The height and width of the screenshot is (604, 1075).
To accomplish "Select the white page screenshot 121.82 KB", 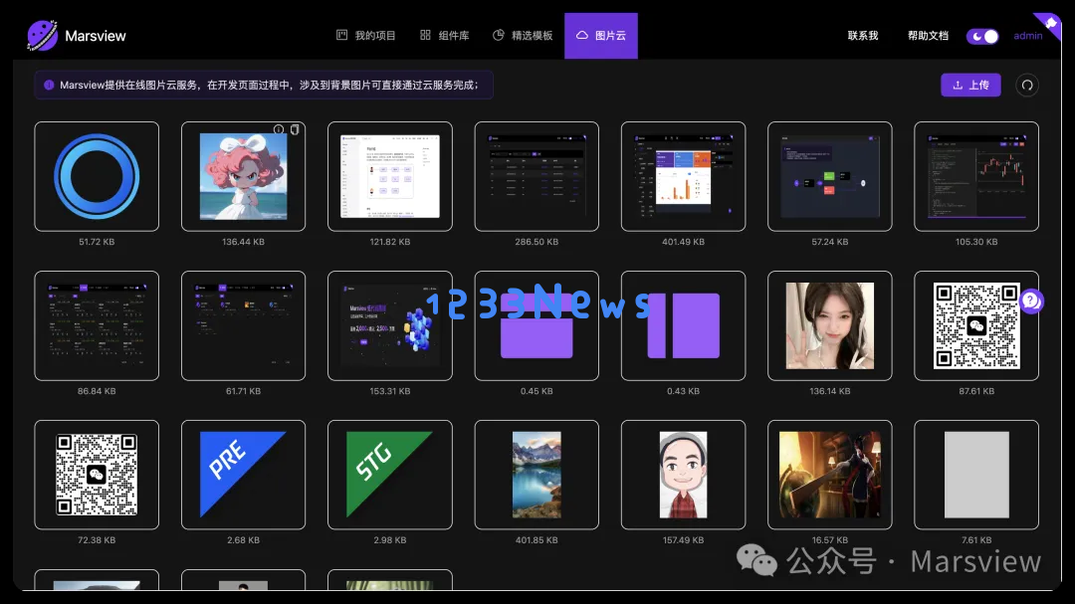I will click(x=390, y=176).
